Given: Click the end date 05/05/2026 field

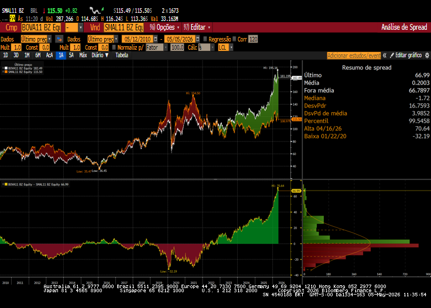Looking at the screenshot, I should [180, 39].
